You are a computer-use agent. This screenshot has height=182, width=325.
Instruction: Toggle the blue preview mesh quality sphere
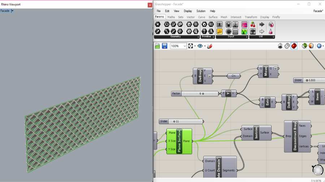point(319,46)
